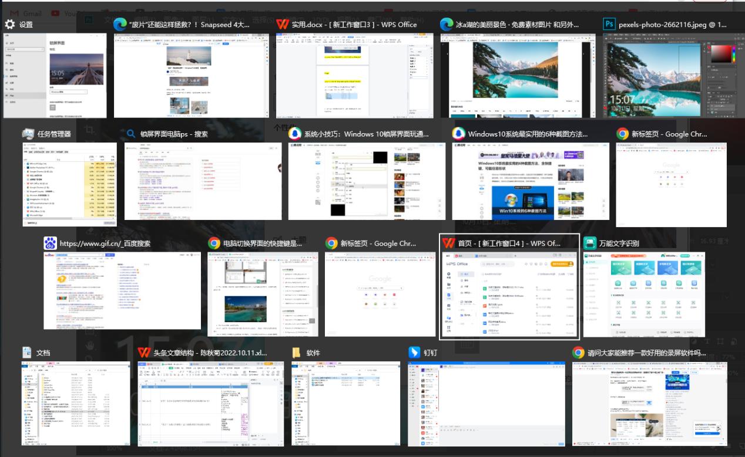Screen dimensions: 745x457
Task: Open the 系统小技巧 browser window thumbnail
Action: 367,181
